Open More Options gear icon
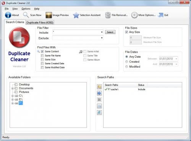Viewport: 191px width, 141px height. [x=134, y=15]
